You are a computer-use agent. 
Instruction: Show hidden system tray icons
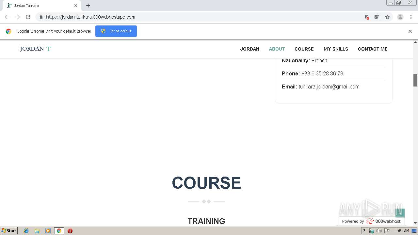(364, 231)
